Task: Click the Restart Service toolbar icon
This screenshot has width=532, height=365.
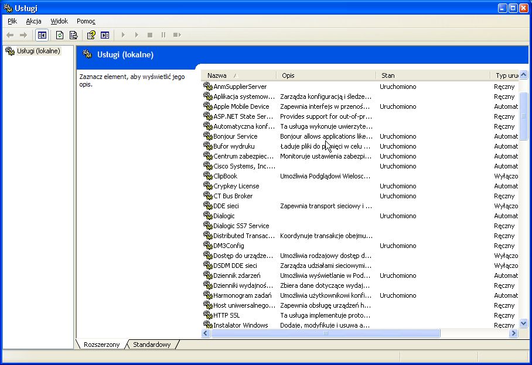Action: (177, 35)
